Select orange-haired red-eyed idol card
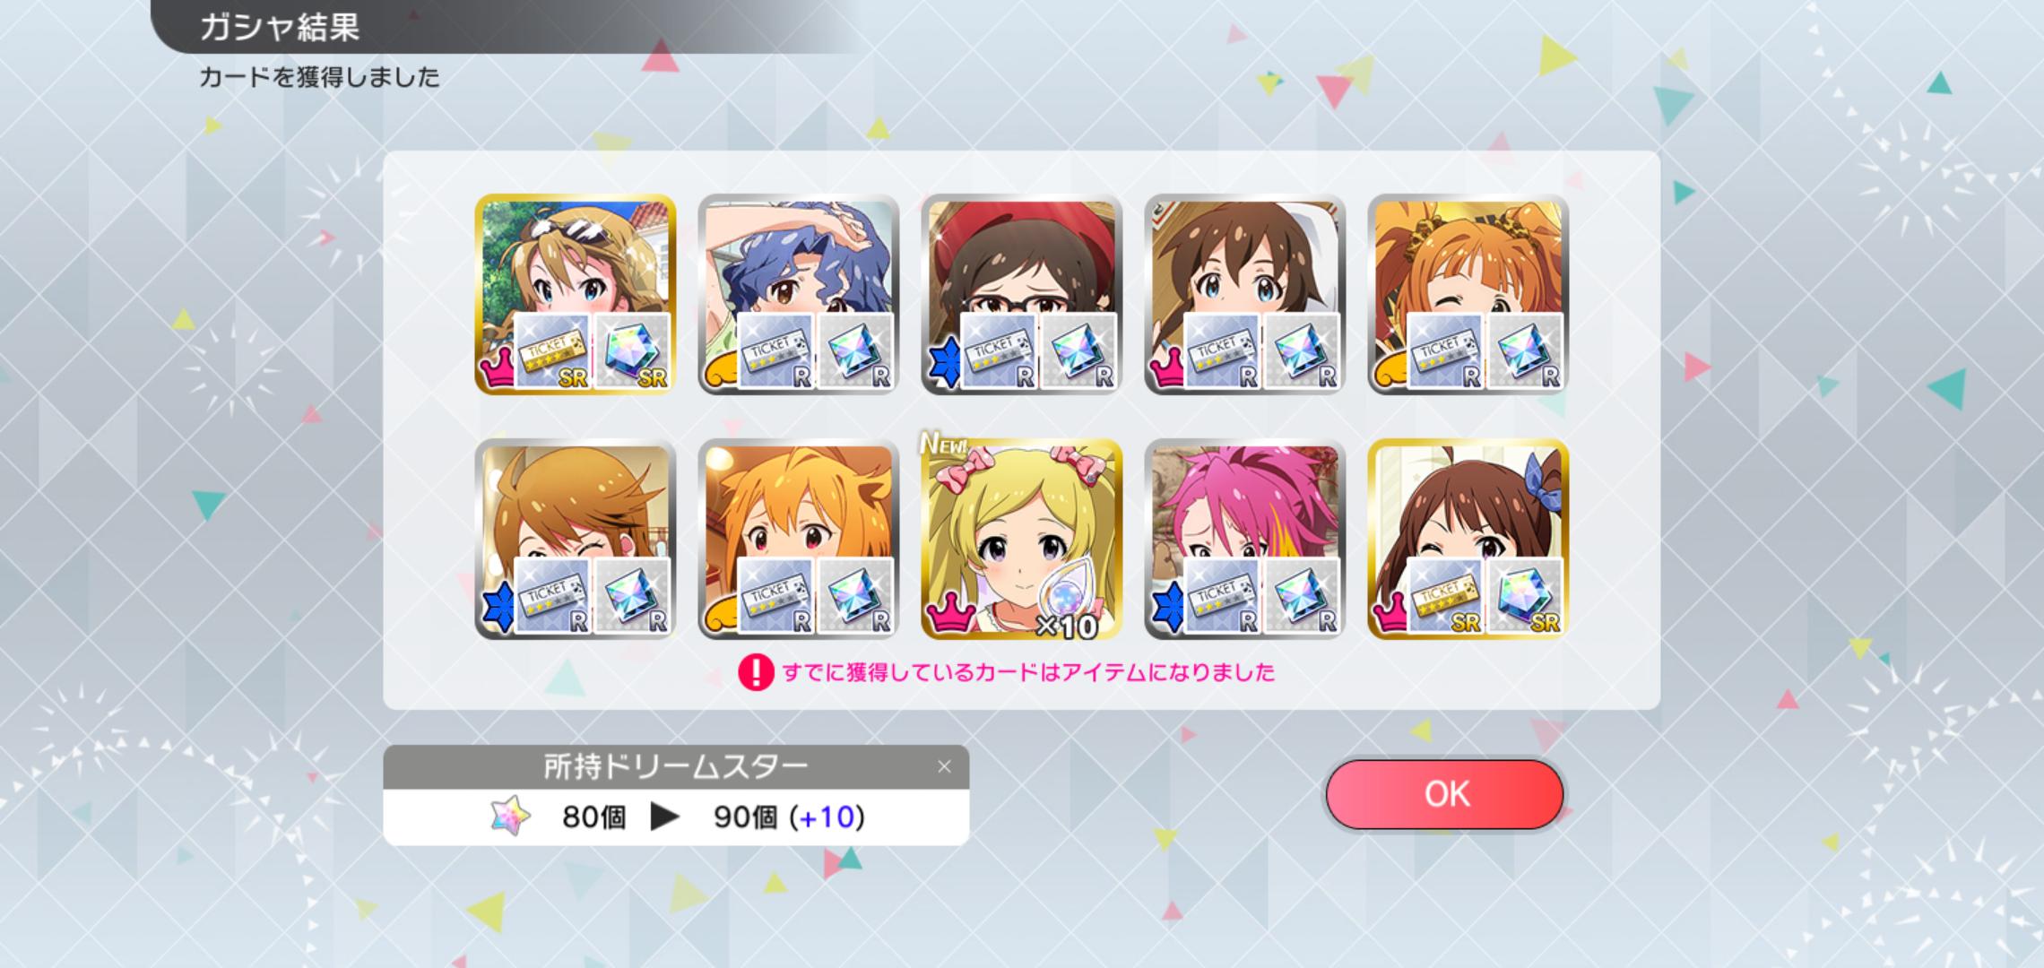This screenshot has width=2044, height=968. [x=798, y=539]
